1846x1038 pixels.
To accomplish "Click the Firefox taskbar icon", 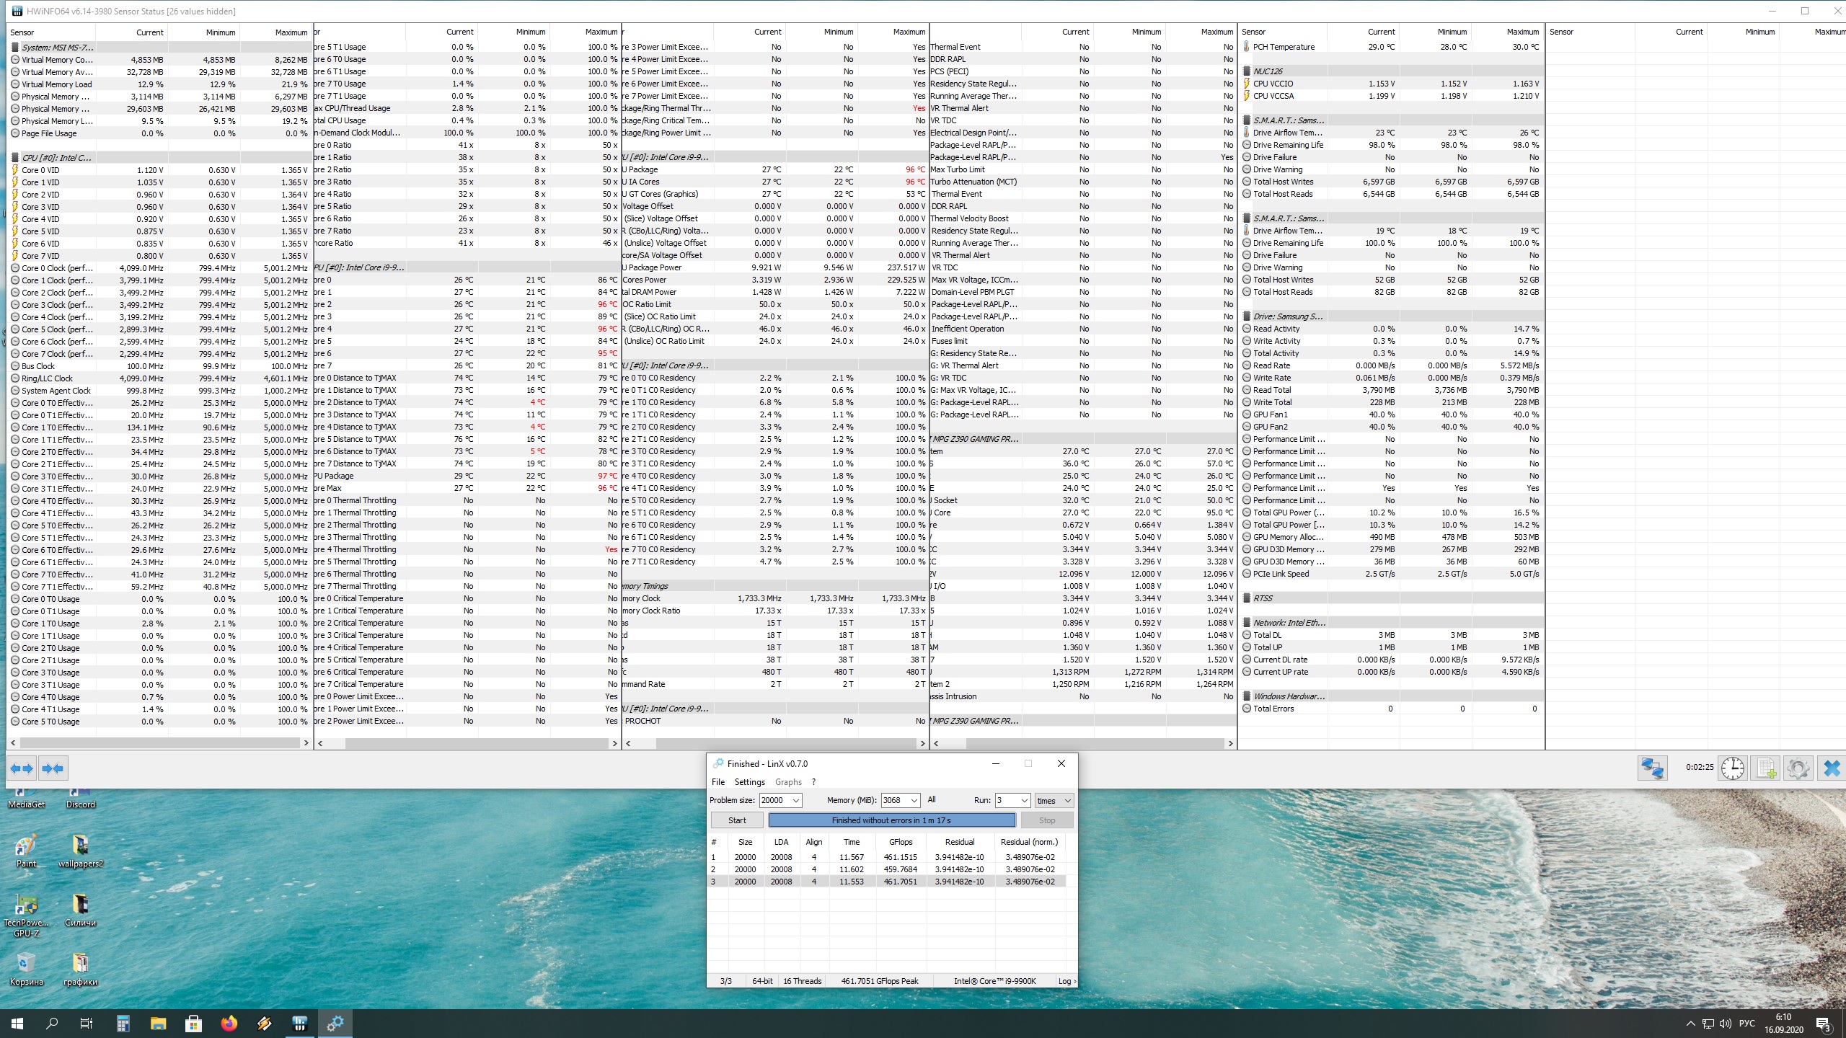I will coord(229,1023).
